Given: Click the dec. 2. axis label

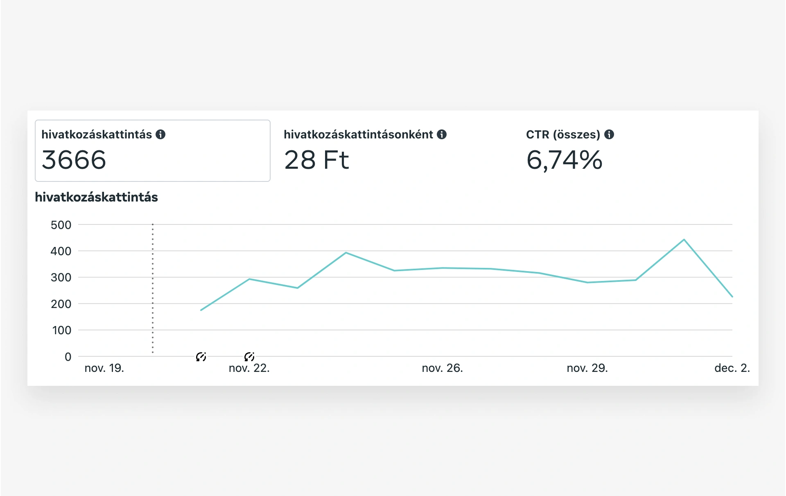Looking at the screenshot, I should (732, 368).
